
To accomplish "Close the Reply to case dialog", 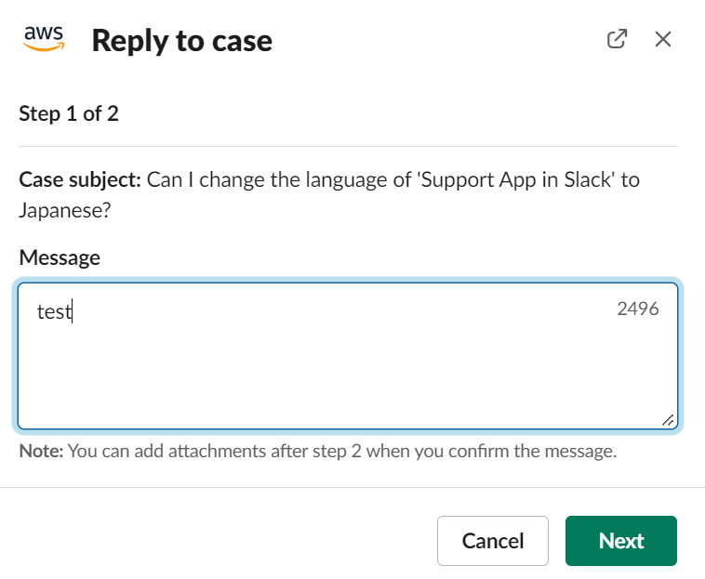I will point(663,39).
